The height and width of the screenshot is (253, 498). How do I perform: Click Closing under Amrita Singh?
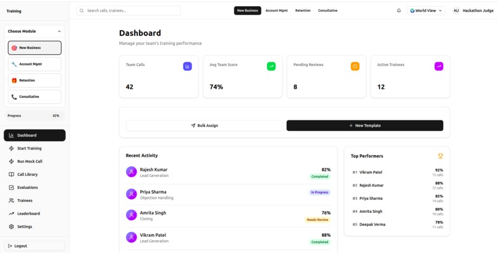[146, 219]
